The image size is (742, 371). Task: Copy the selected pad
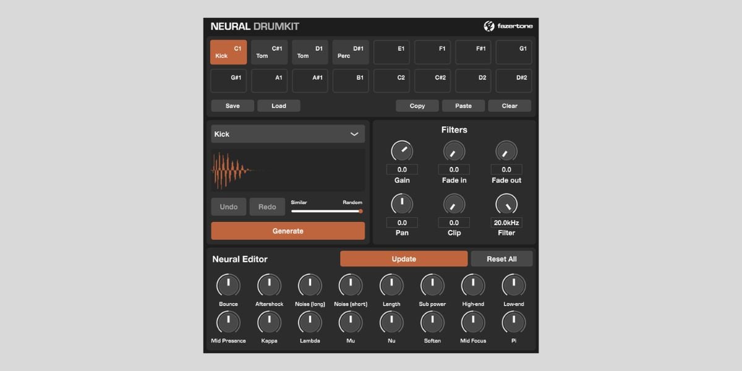pos(417,106)
